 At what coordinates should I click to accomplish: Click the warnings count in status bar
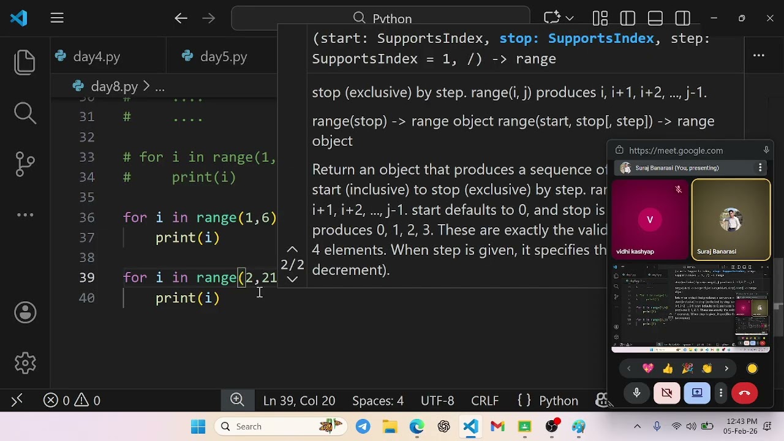click(x=88, y=401)
